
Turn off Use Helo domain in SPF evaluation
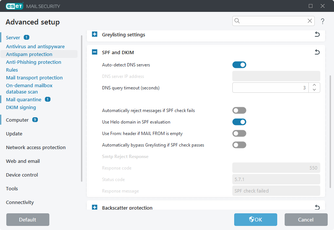pyautogui.click(x=239, y=122)
